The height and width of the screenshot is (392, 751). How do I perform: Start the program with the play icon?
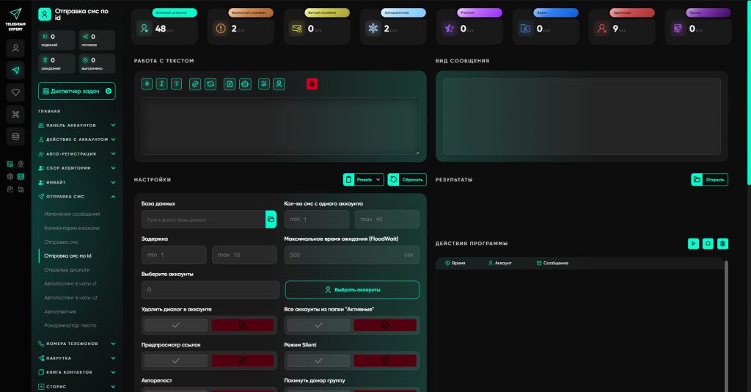pos(693,244)
